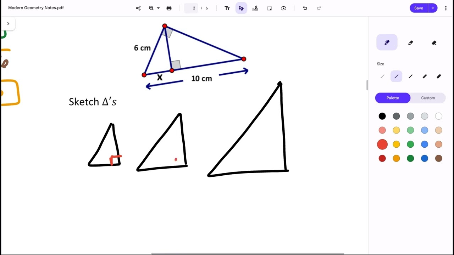Pick the dark gray color swatch
This screenshot has height=255, width=454.
point(396,116)
